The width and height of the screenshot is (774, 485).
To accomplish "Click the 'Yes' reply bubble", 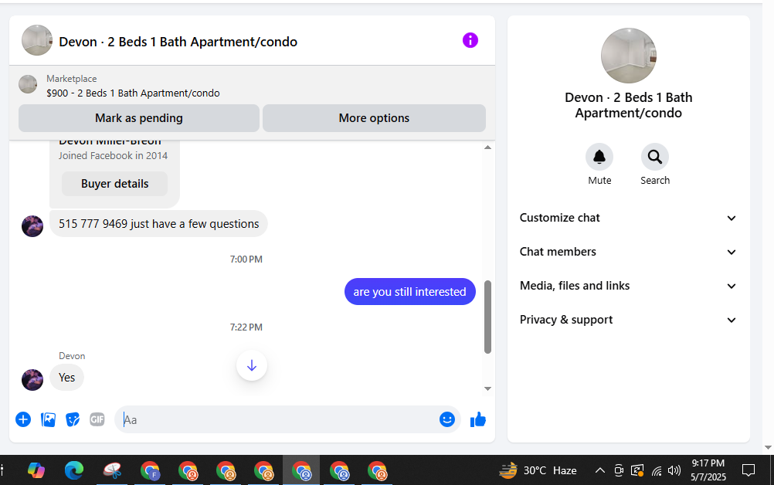I will point(66,378).
